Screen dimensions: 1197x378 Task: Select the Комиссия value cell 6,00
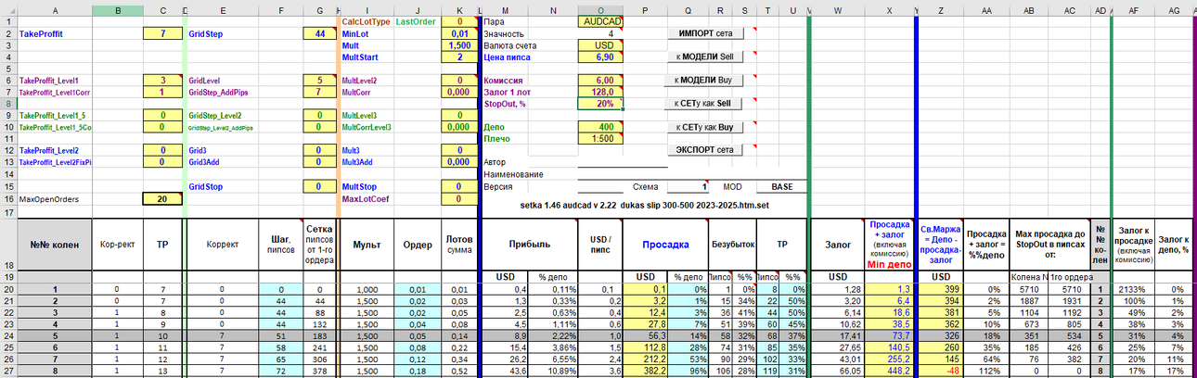pyautogui.click(x=600, y=81)
